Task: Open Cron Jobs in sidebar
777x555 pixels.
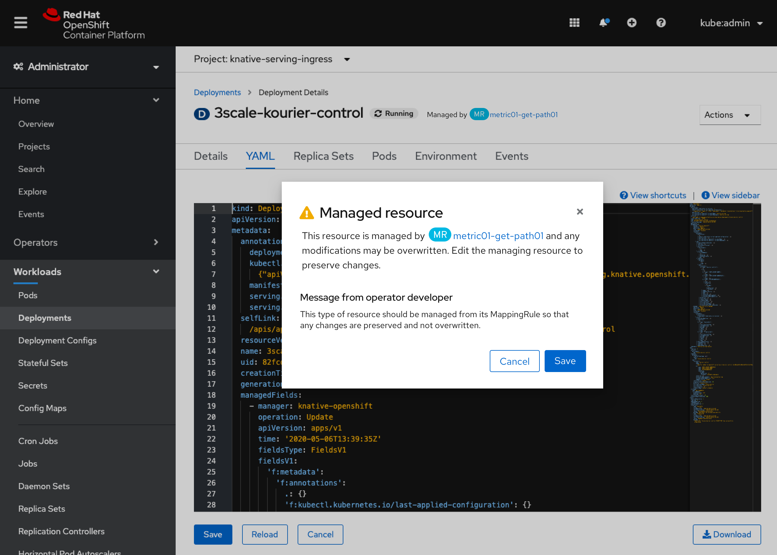Action: coord(38,441)
